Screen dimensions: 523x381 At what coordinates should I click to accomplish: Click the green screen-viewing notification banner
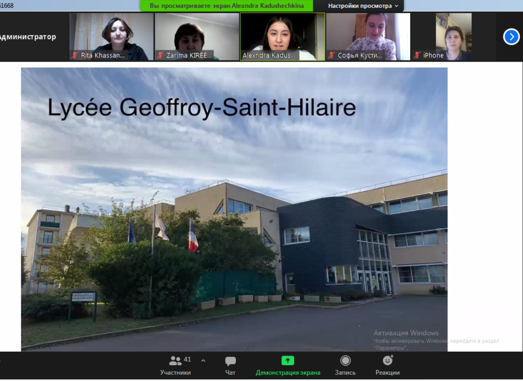(226, 6)
